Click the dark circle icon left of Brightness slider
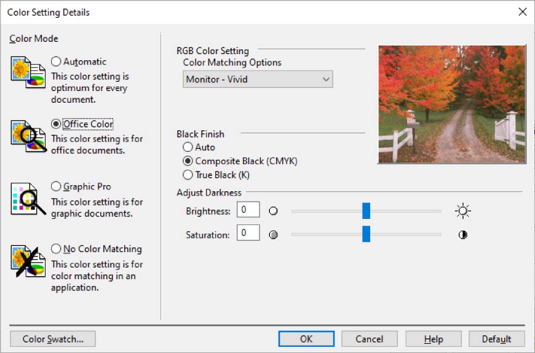Viewport: 535px width, 353px height. point(273,211)
